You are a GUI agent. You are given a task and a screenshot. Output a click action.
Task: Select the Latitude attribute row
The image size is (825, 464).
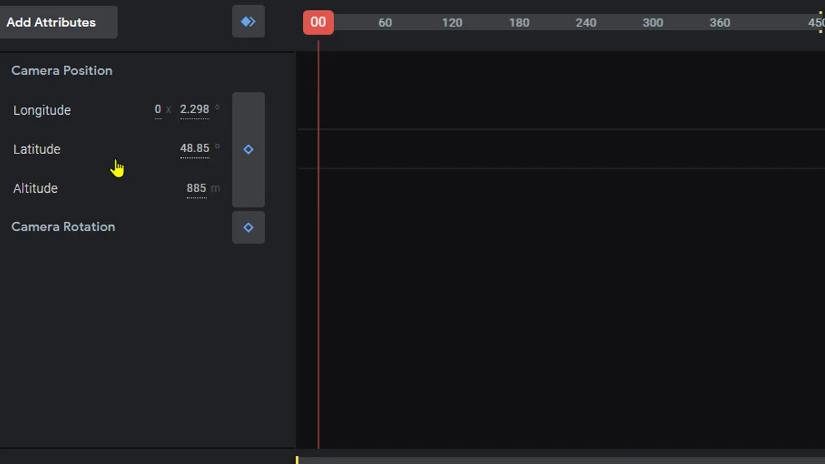click(116, 150)
